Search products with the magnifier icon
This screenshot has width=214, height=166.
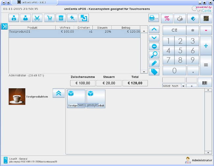[x=154, y=55]
